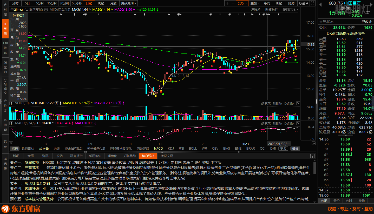Open the 所属板块 tab
The height and width of the screenshot is (214, 374).
[x=95, y=156]
